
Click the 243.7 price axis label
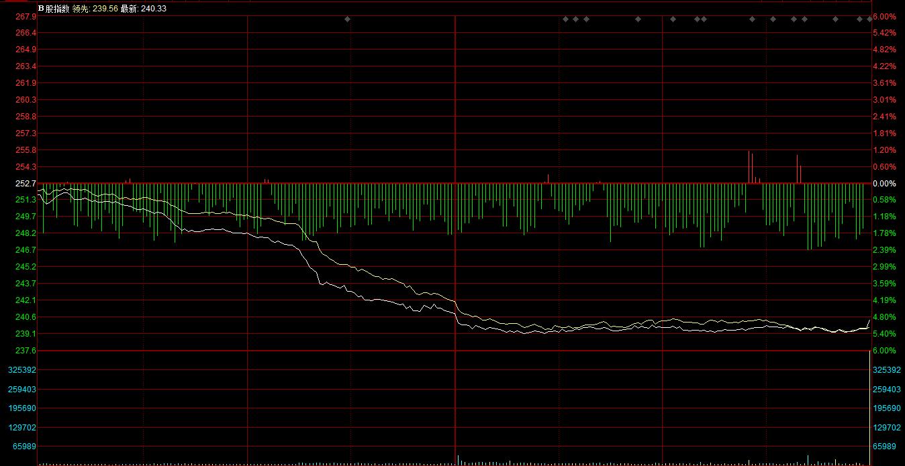pyautogui.click(x=26, y=284)
